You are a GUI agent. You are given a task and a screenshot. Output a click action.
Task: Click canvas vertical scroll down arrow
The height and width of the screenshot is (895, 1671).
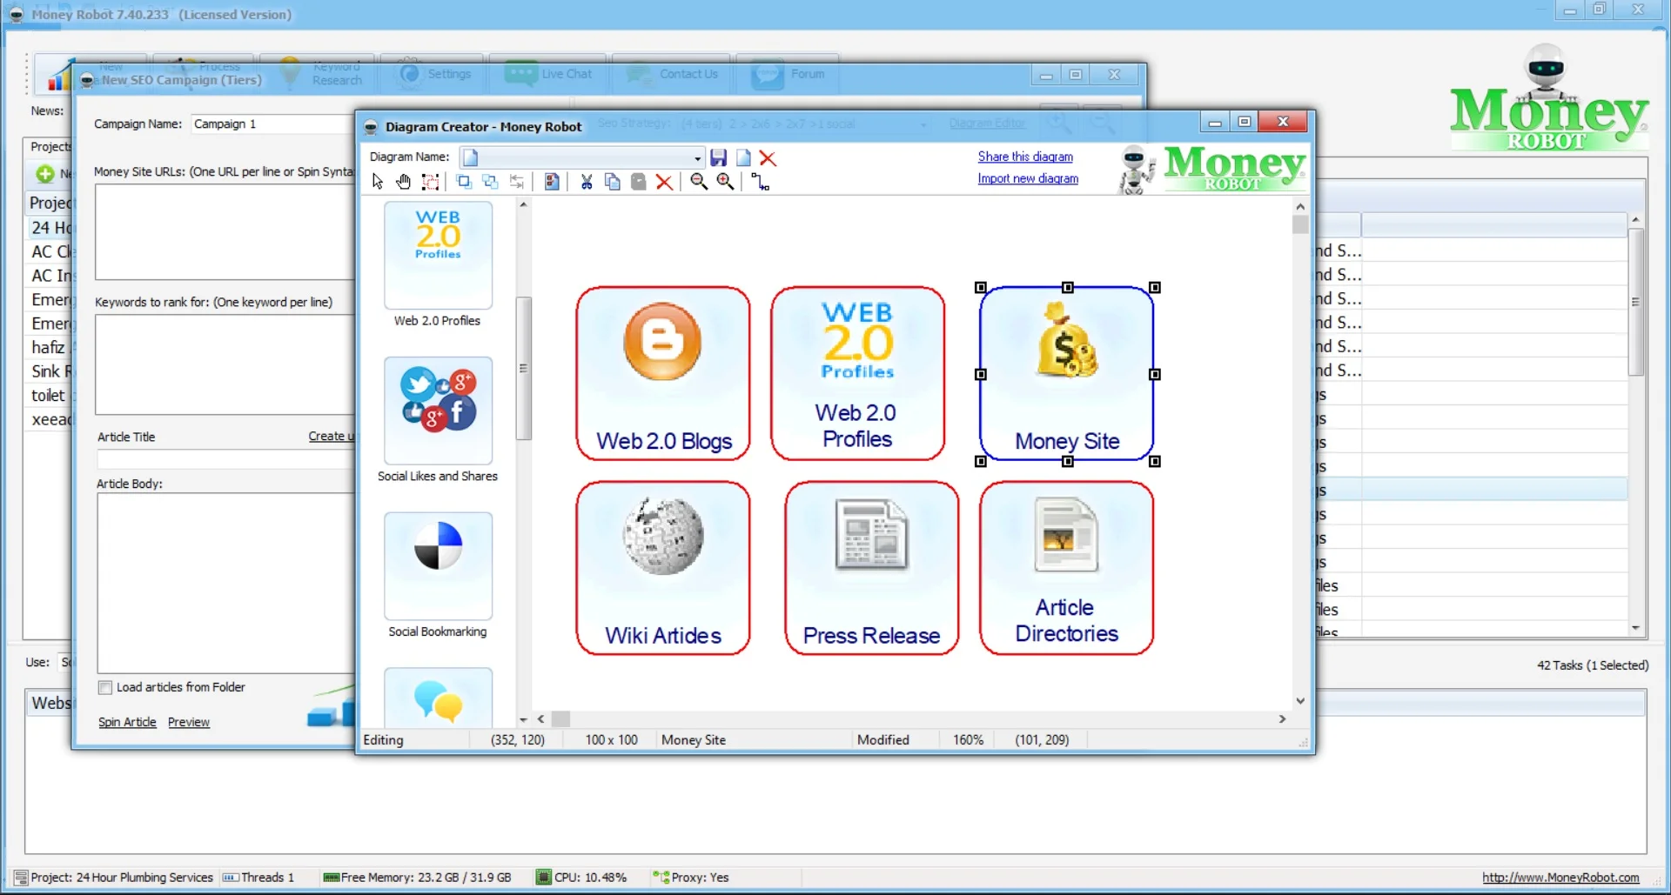[1300, 701]
